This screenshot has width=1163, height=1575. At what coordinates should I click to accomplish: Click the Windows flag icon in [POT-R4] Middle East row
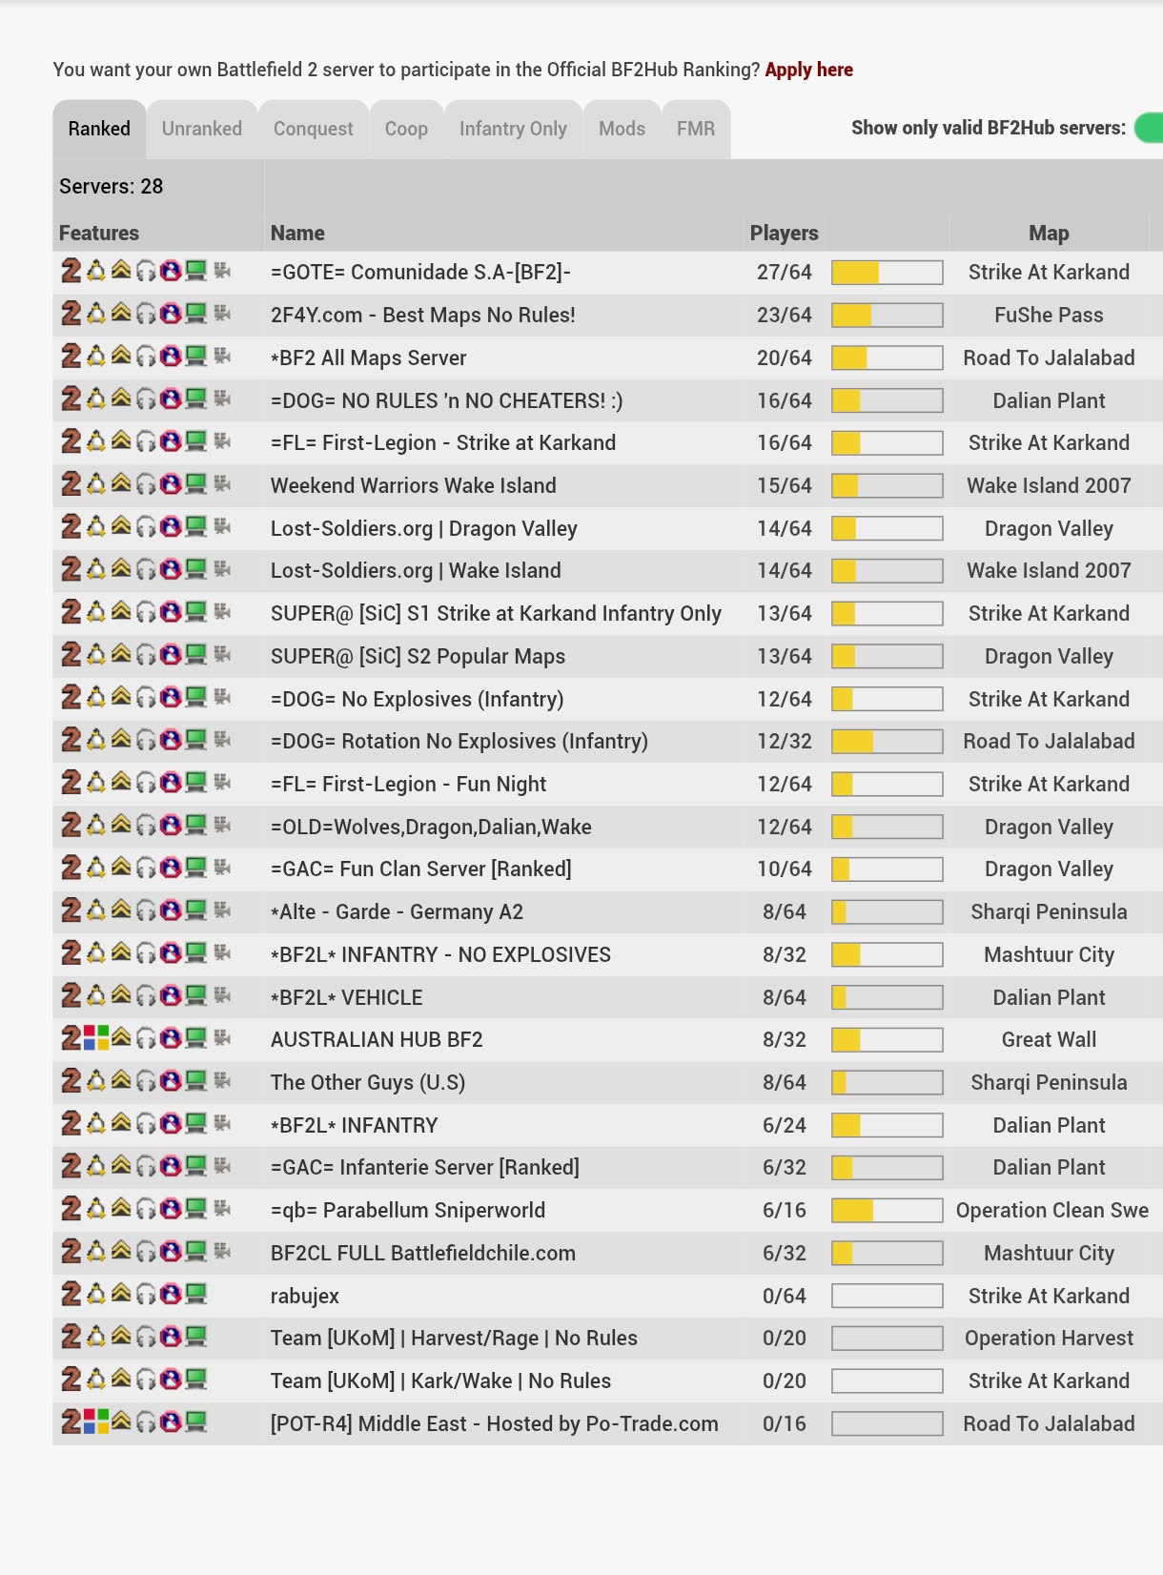tap(96, 1422)
